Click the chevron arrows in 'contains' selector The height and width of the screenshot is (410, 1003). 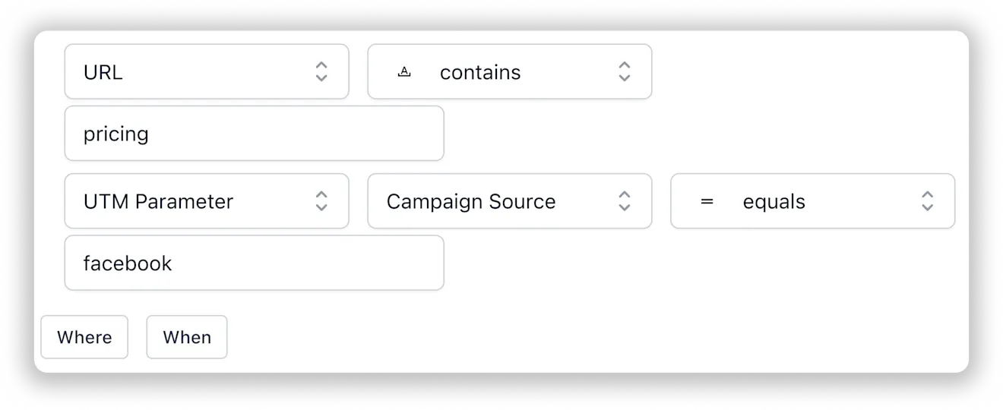625,72
